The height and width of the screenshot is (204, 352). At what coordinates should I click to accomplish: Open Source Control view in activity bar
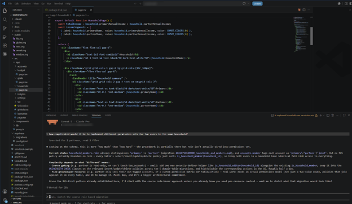click(x=5, y=28)
